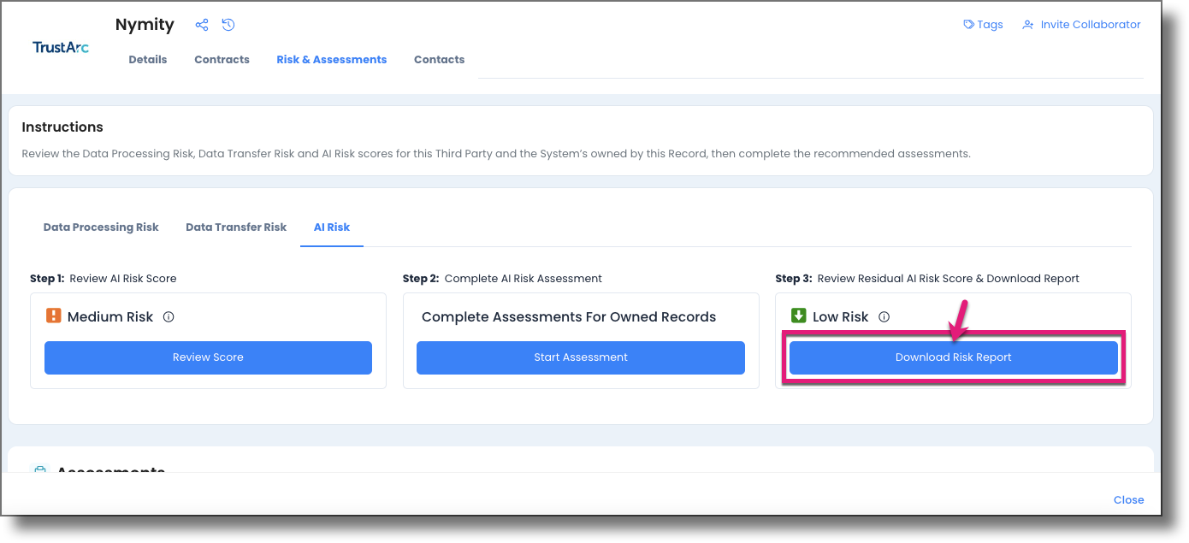Open the Data Transfer Risk tab

click(235, 227)
